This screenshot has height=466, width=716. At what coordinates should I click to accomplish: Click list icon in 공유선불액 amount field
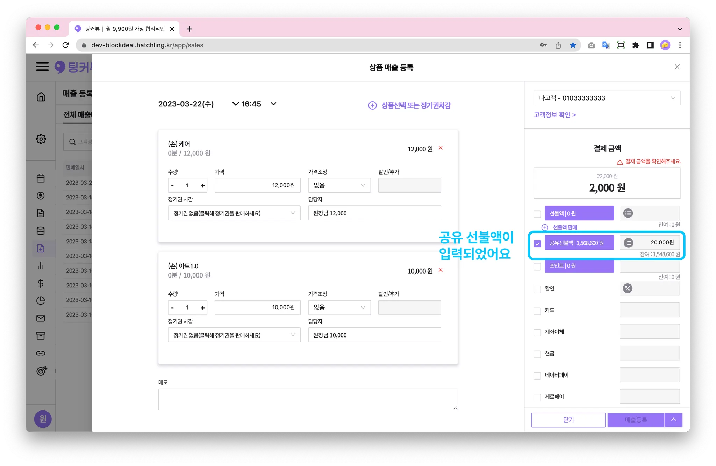pos(628,243)
